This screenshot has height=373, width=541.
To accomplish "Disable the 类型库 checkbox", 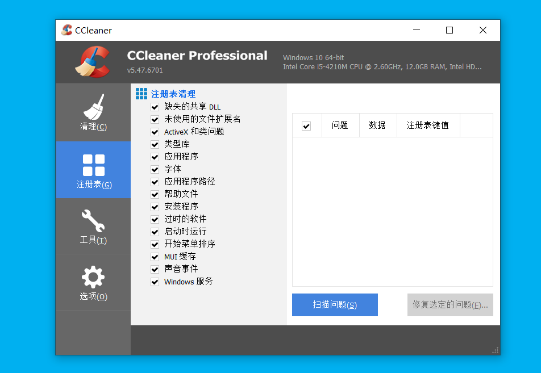I will point(155,144).
